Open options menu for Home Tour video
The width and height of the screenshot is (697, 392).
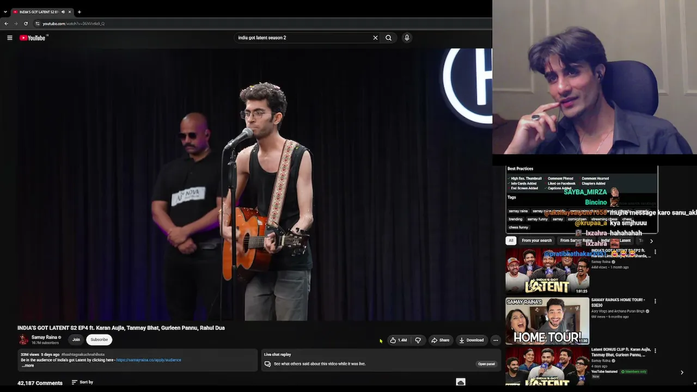pos(655,301)
